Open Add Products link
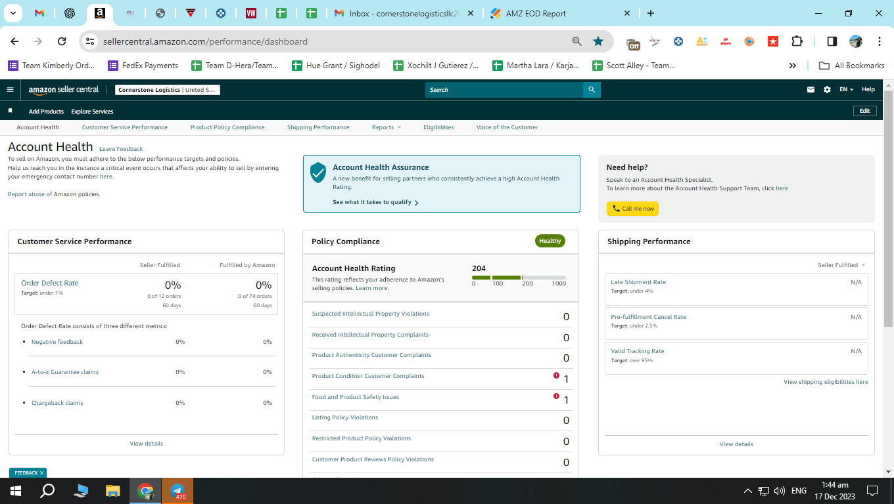Image resolution: width=894 pixels, height=504 pixels. (46, 112)
